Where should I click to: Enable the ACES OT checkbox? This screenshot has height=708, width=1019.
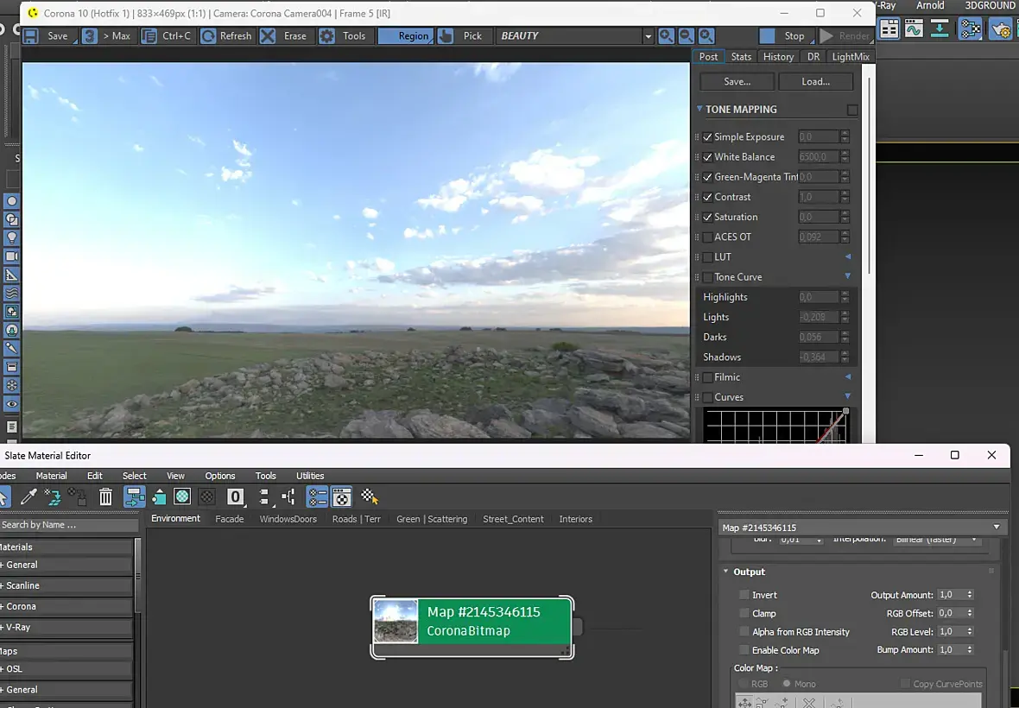coord(708,237)
